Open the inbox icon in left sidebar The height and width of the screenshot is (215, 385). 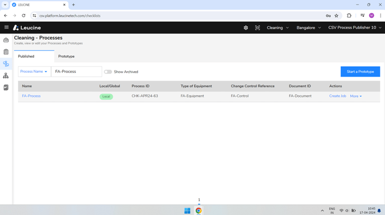tap(6, 40)
